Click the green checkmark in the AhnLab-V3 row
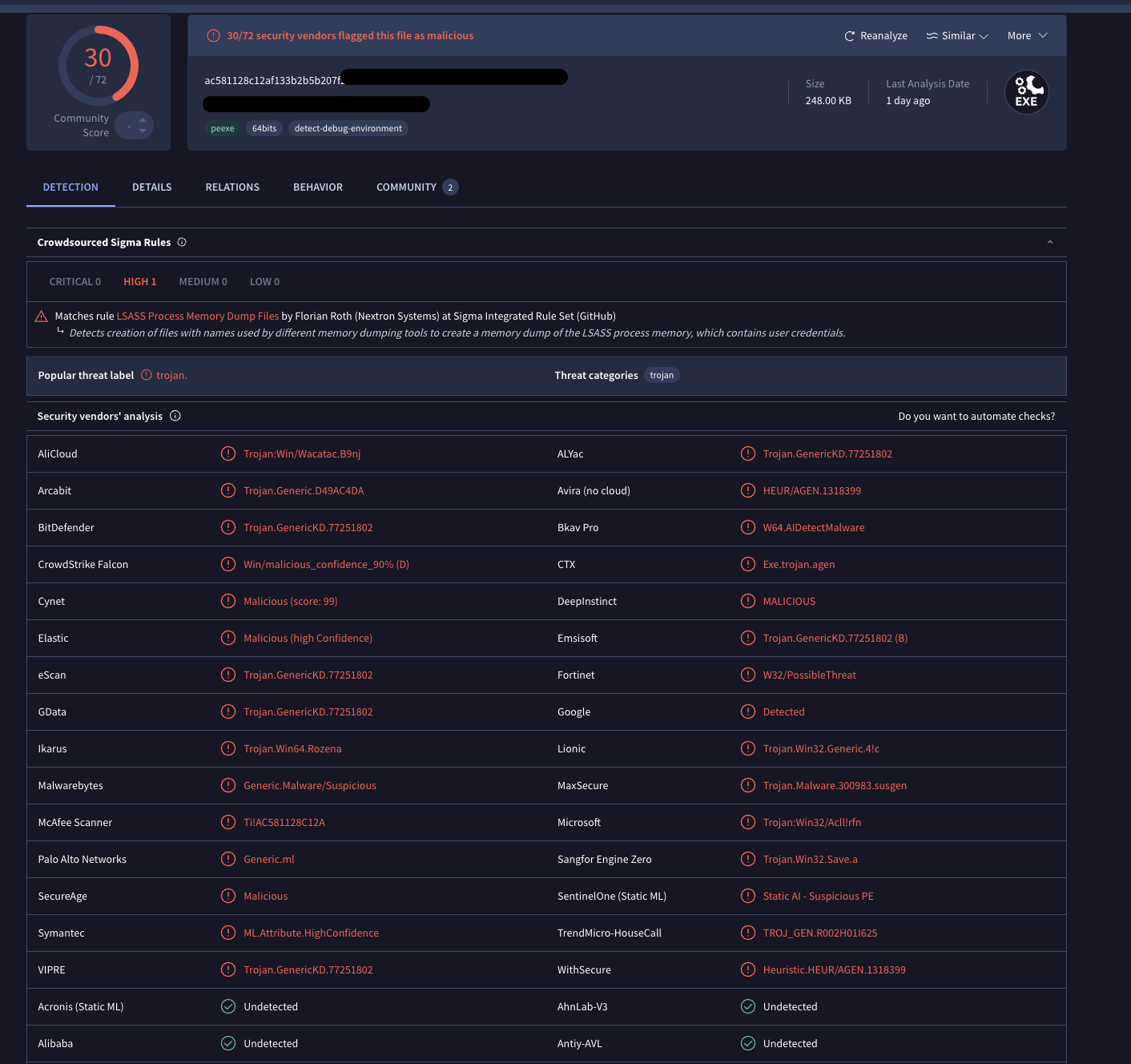The image size is (1131, 1064). (748, 1006)
